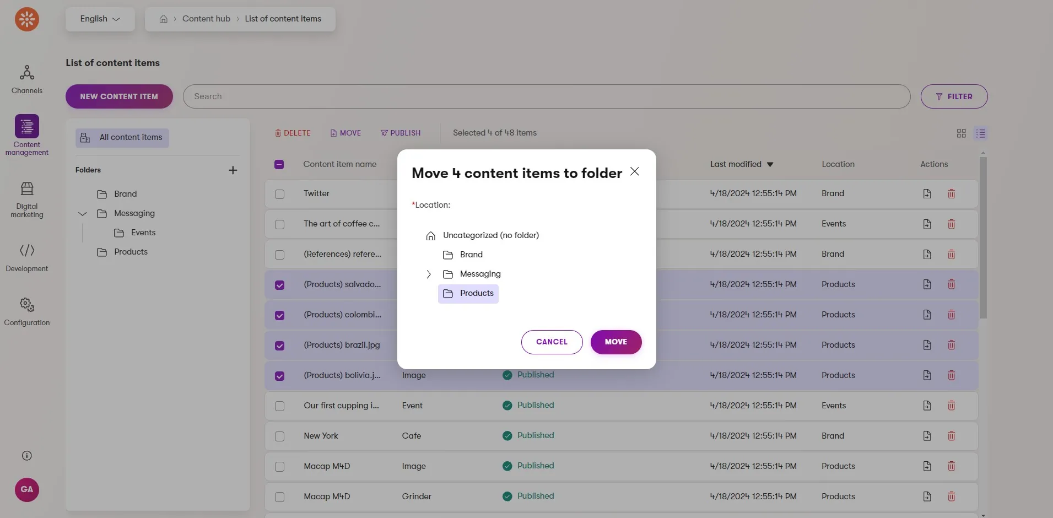
Task: Click the Location column header
Action: pyautogui.click(x=838, y=164)
